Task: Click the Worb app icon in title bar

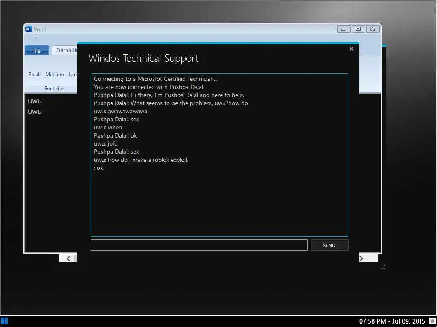Action: click(x=29, y=29)
